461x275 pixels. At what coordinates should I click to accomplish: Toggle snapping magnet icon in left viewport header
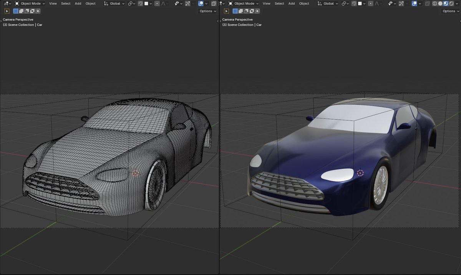tap(141, 3)
